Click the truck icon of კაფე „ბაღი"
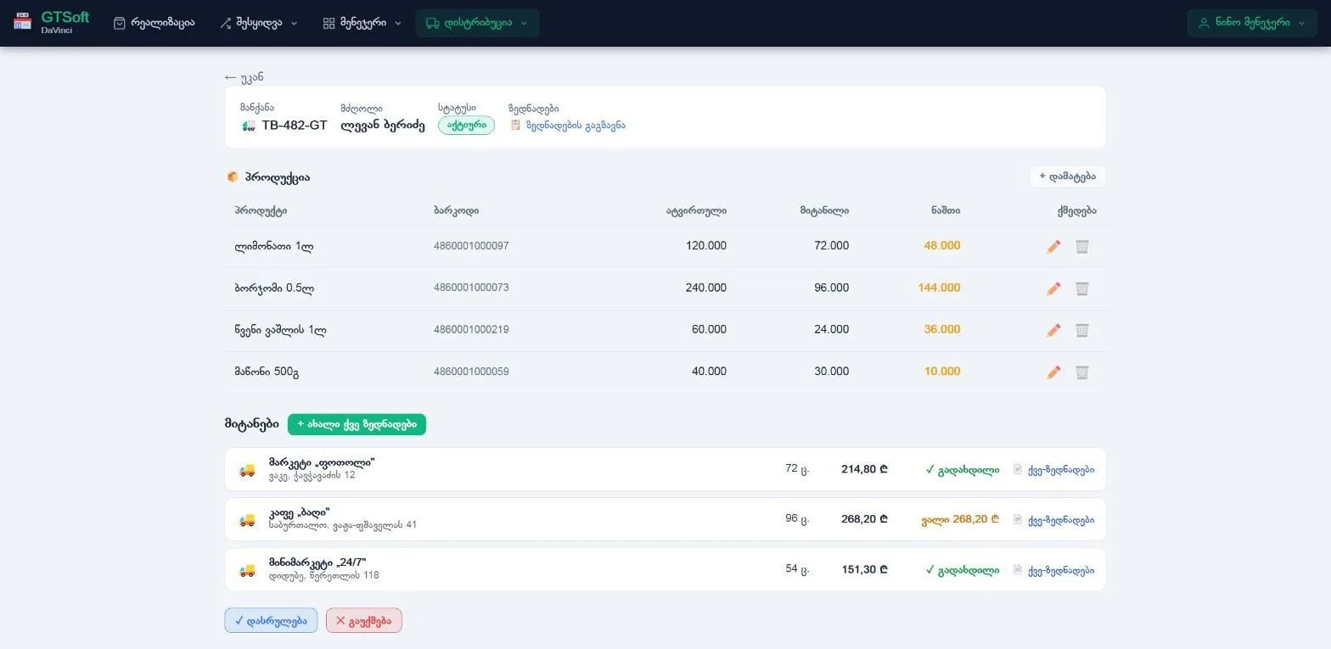This screenshot has width=1331, height=649. click(x=247, y=520)
